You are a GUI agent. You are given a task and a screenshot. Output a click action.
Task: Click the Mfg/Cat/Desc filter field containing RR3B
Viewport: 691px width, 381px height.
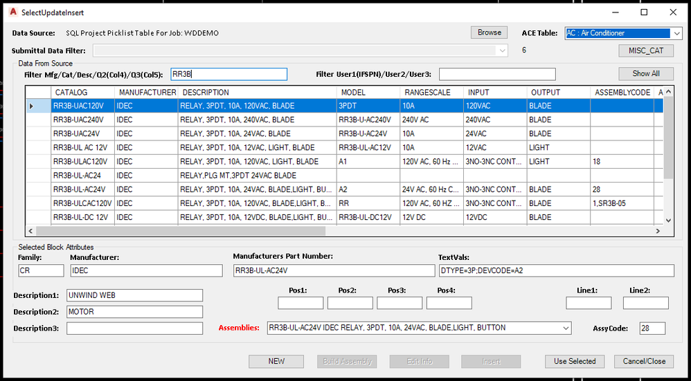(228, 75)
